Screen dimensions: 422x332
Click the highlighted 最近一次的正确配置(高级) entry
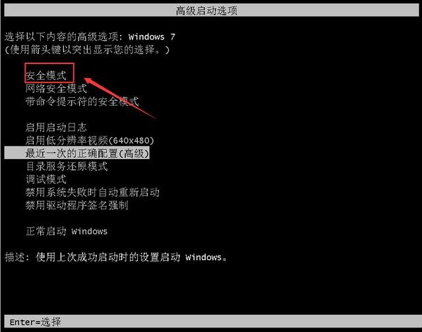coord(77,153)
